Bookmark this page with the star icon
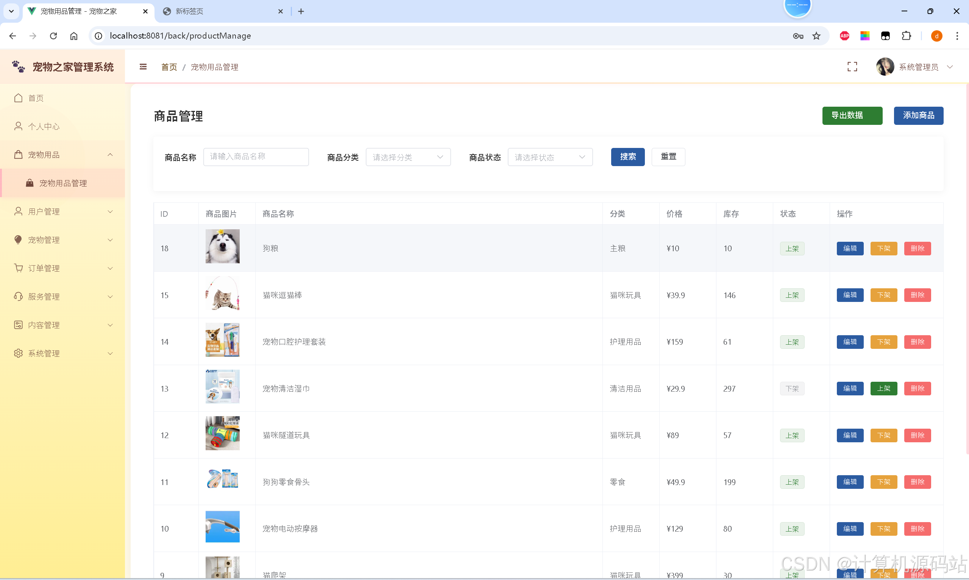The width and height of the screenshot is (969, 580). point(816,36)
